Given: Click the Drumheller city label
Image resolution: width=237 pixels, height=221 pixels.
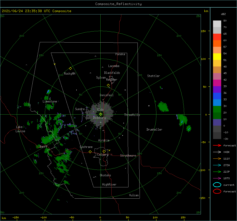Looking at the screenshot, I should pos(154,130).
